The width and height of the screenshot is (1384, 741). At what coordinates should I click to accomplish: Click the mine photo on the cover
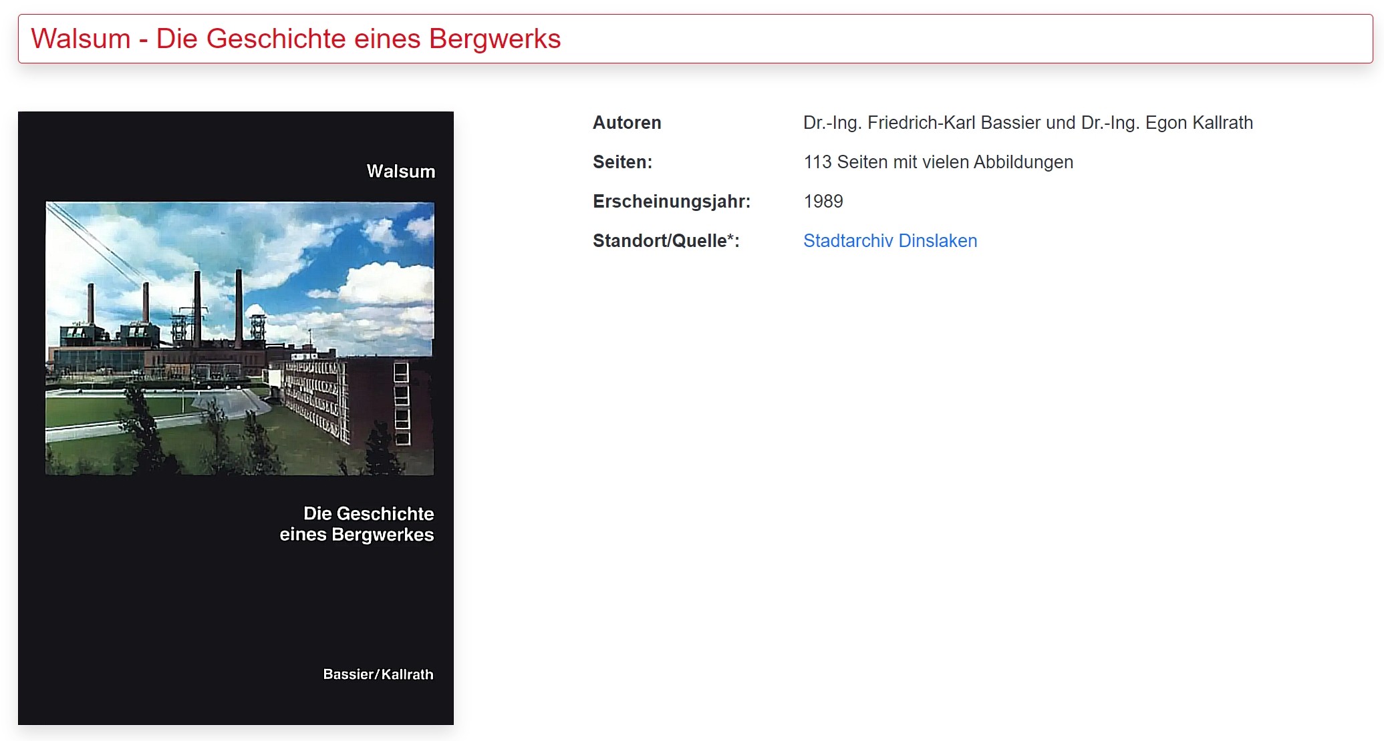click(239, 338)
